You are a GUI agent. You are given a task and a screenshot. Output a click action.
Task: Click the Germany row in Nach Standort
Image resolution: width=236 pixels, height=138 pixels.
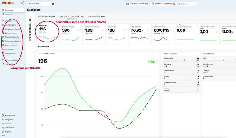click(182, 65)
